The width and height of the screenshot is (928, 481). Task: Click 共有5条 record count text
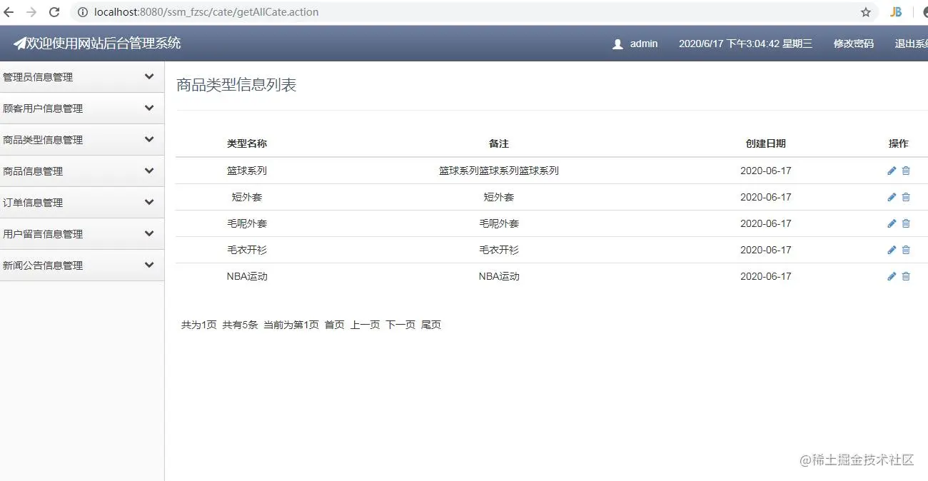240,325
